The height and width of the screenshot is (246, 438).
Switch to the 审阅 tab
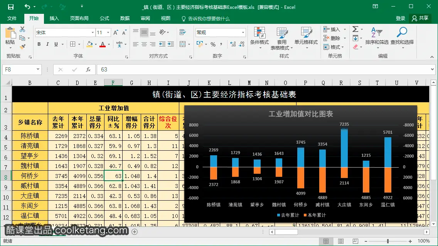(x=145, y=18)
